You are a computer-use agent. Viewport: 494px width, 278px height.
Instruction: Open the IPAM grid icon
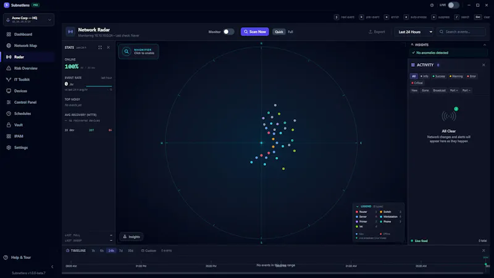pos(9,136)
